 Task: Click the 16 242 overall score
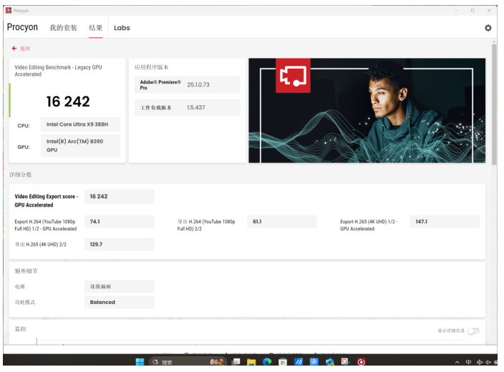click(68, 102)
